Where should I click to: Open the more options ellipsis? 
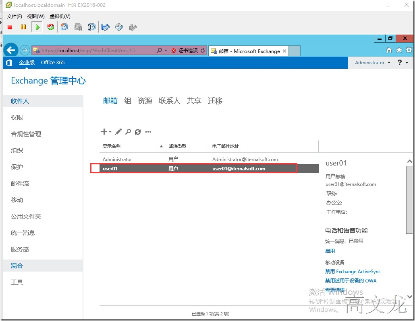tap(148, 131)
